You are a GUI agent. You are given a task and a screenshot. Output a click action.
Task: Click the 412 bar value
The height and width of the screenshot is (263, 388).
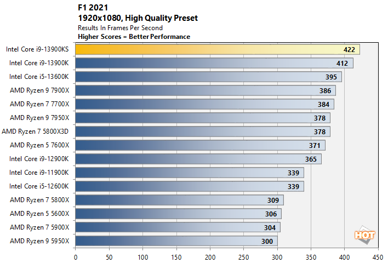(342, 64)
